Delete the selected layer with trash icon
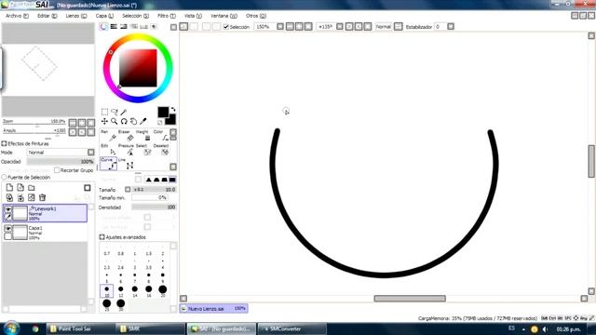Screen dimensions: 596x335 (x=42, y=197)
